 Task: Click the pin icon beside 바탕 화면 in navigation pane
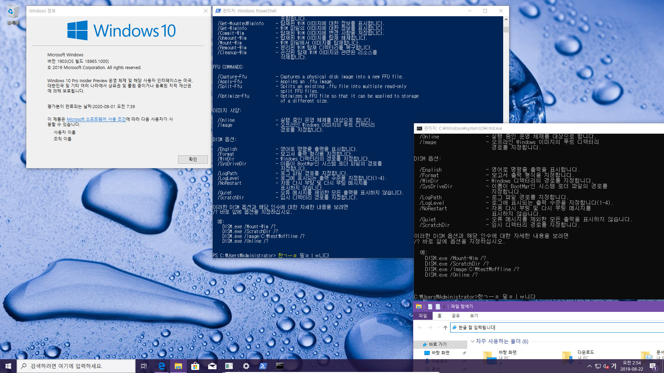click(x=464, y=353)
